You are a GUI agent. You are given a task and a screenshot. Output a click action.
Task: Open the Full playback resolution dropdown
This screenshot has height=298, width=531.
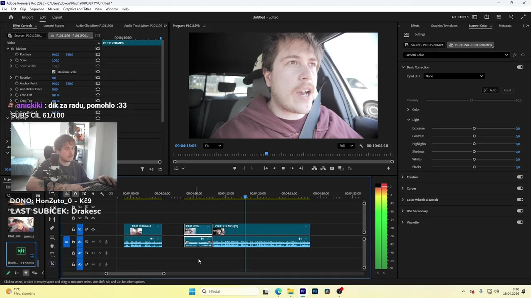[346, 146]
